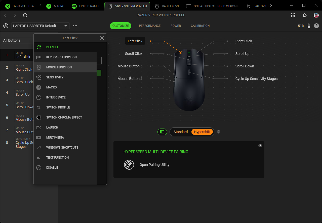Open the user account avatar
Screen dimensions: 322x223
(316, 15)
